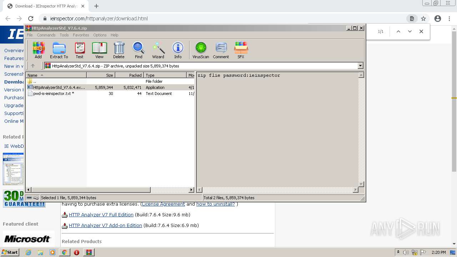Viewport: 457px width, 257px height.
Task: Open the Wizard tool
Action: [x=158, y=50]
